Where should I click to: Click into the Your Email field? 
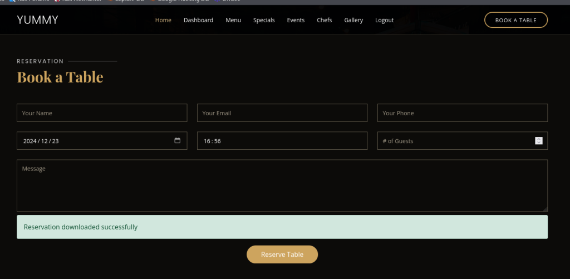pyautogui.click(x=282, y=113)
